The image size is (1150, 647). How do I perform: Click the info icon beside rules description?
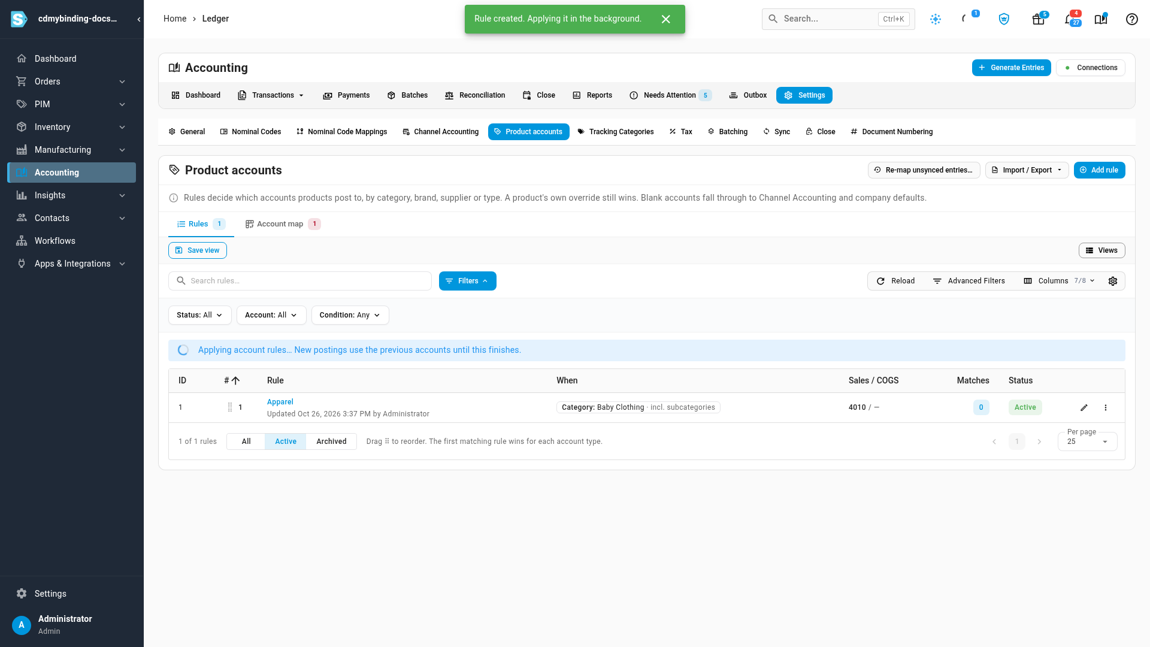click(x=174, y=198)
